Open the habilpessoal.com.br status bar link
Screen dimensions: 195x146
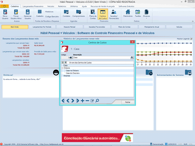52,144
